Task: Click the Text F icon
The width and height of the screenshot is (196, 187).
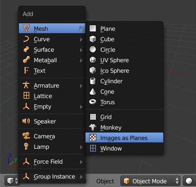Action: (26, 70)
